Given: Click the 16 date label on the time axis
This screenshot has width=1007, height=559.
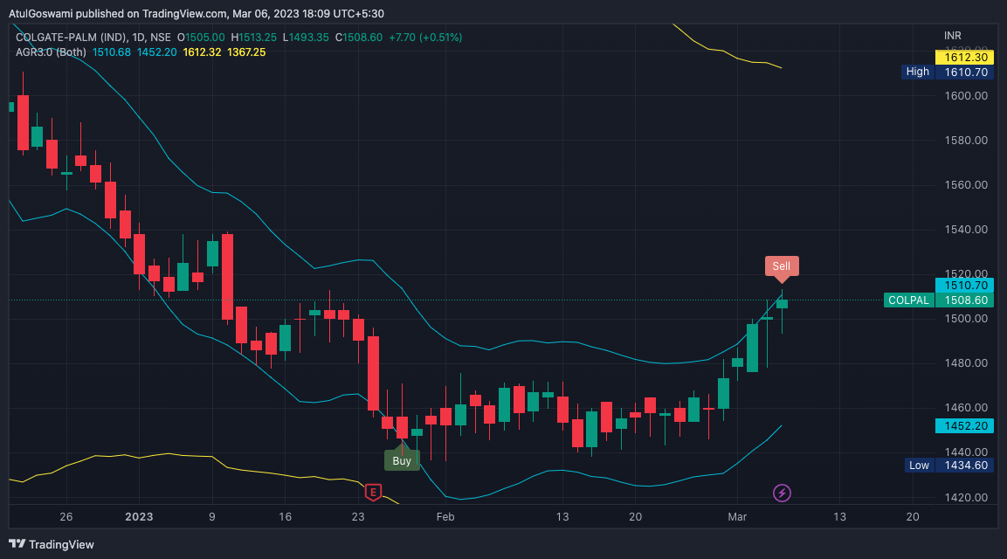Looking at the screenshot, I should coord(285,516).
